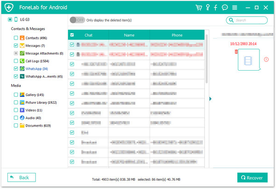Open the Call Logs (1584) category
This screenshot has width=276, height=189.
pos(37,61)
